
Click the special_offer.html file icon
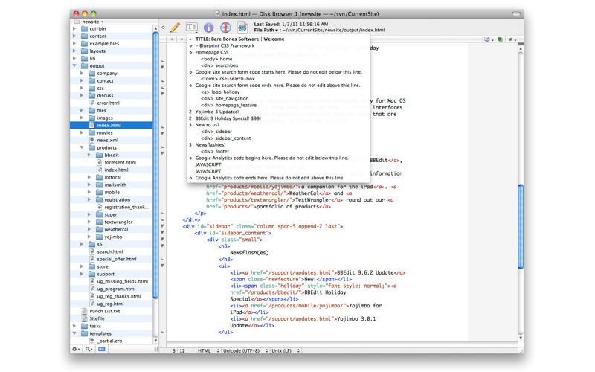tap(91, 259)
